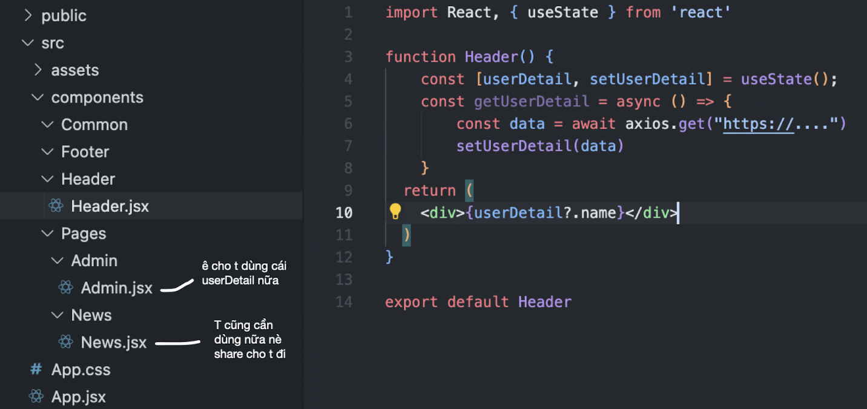Click the React icon beside News.jsx
This screenshot has height=409, width=867.
[66, 342]
